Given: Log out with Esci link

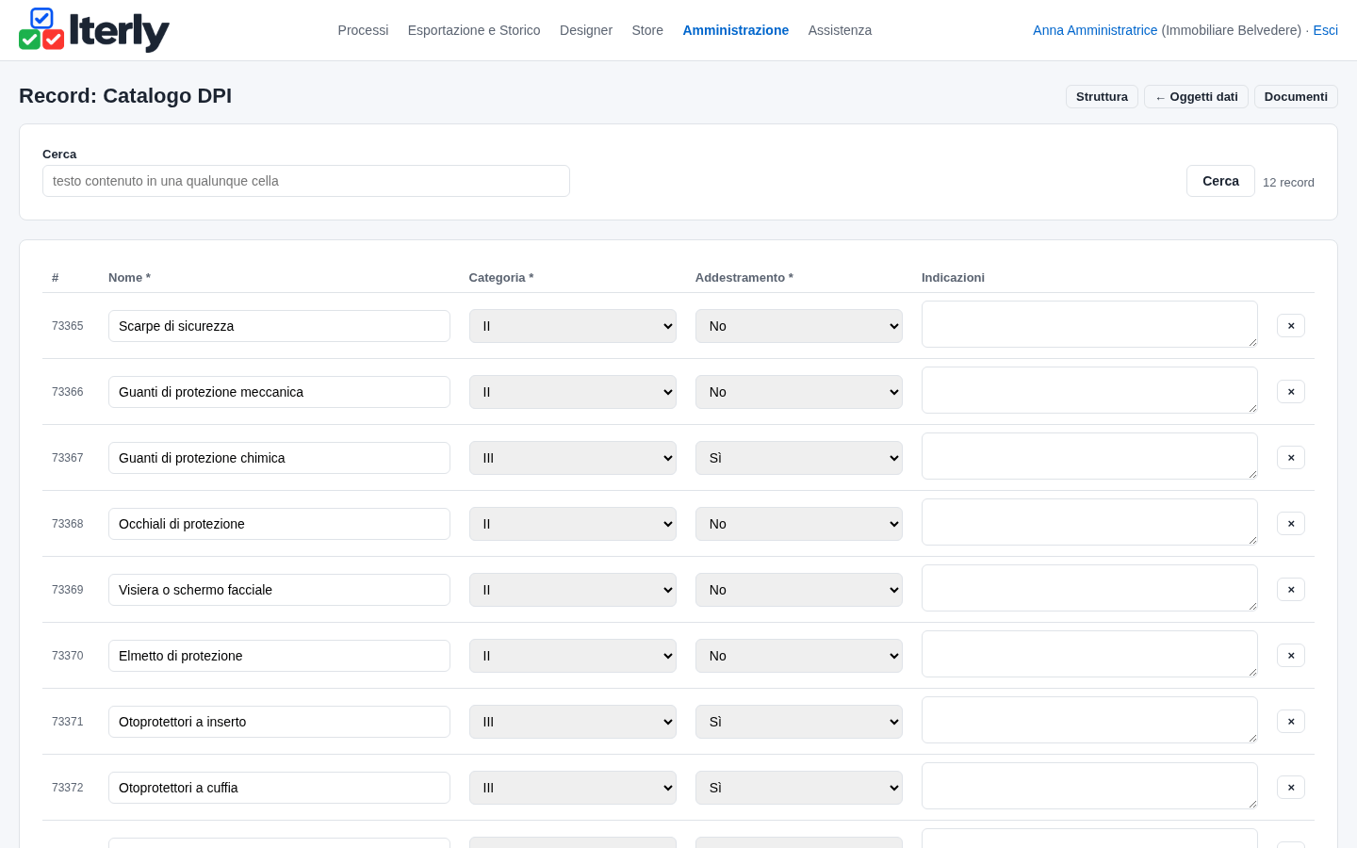Looking at the screenshot, I should (1325, 30).
